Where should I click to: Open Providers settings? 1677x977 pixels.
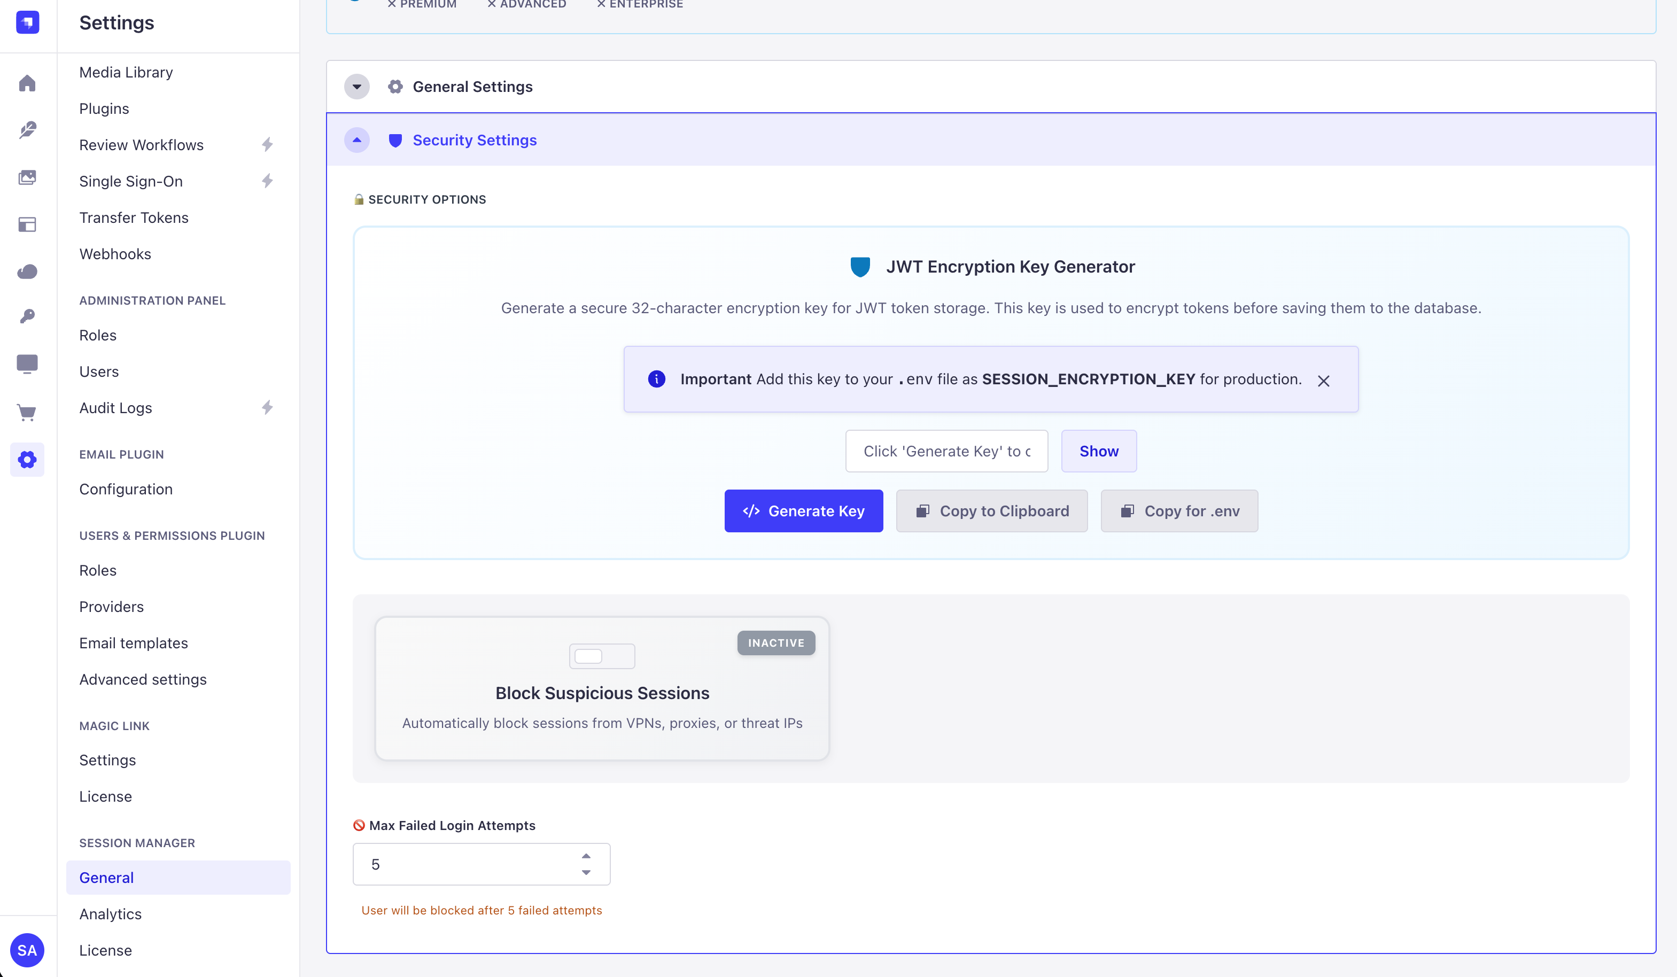111,606
